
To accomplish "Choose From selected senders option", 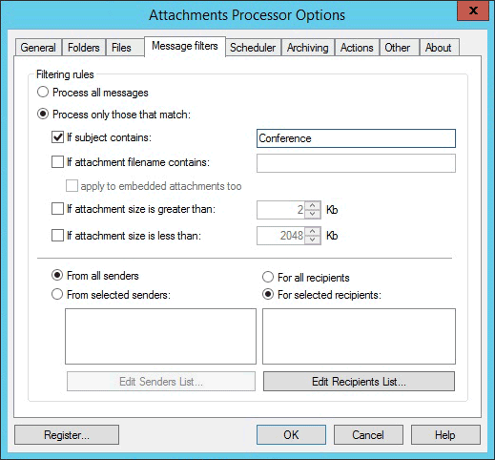I will click(57, 294).
